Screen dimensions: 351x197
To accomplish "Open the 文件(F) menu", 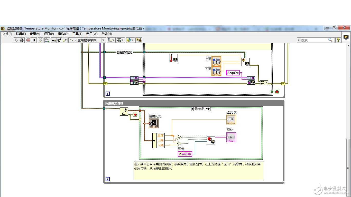I will pos(7,34).
